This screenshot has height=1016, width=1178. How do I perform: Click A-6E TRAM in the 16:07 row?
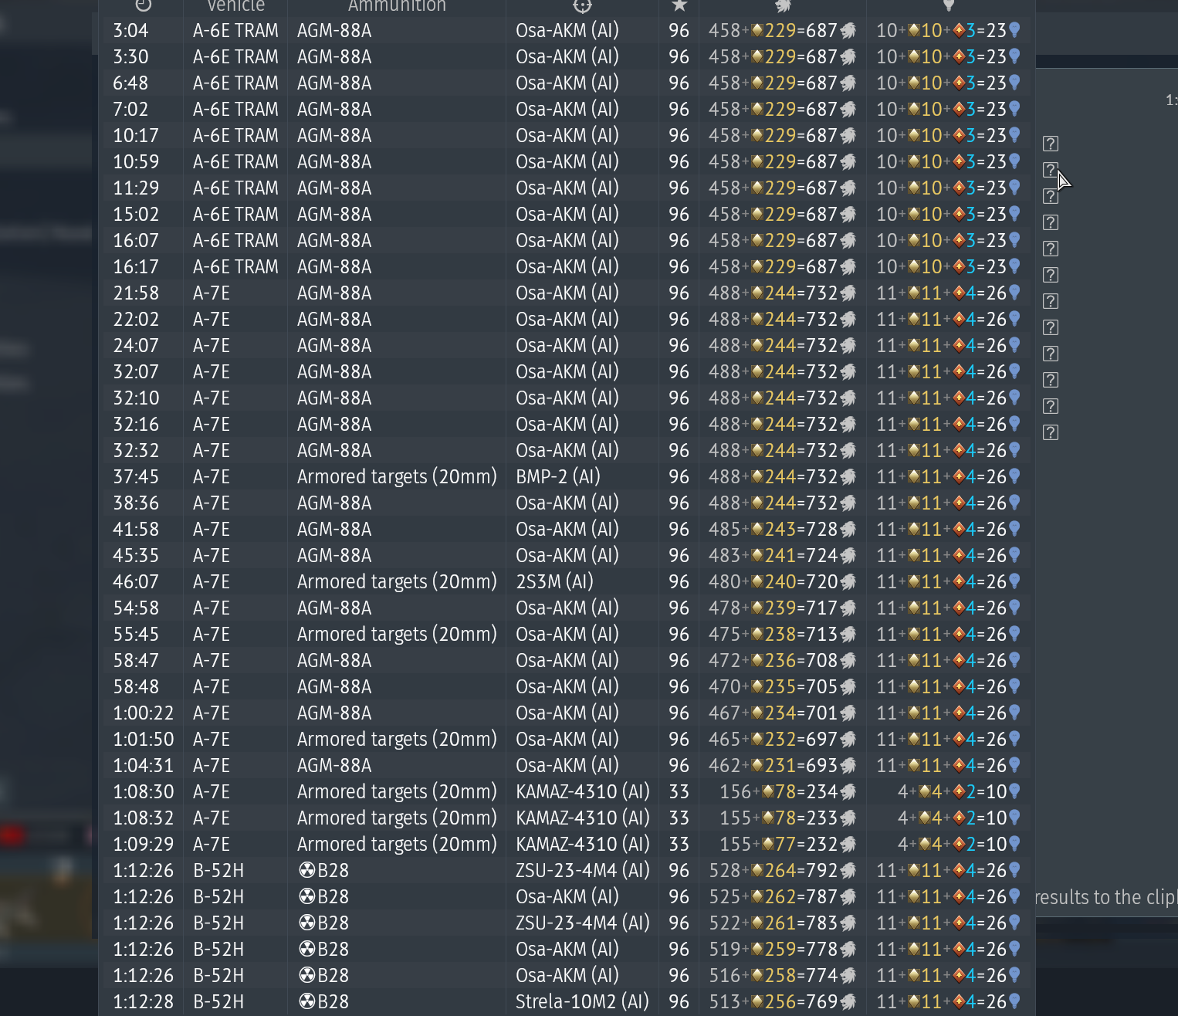pos(235,241)
